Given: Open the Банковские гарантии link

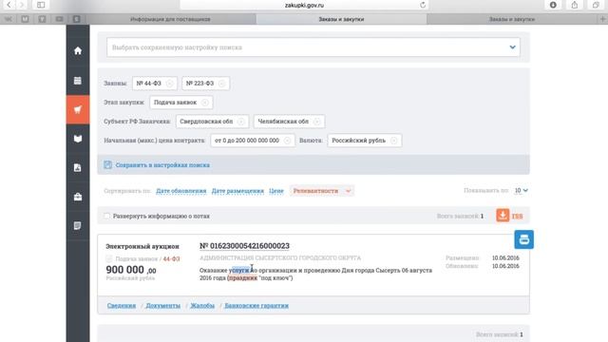Looking at the screenshot, I should point(256,306).
